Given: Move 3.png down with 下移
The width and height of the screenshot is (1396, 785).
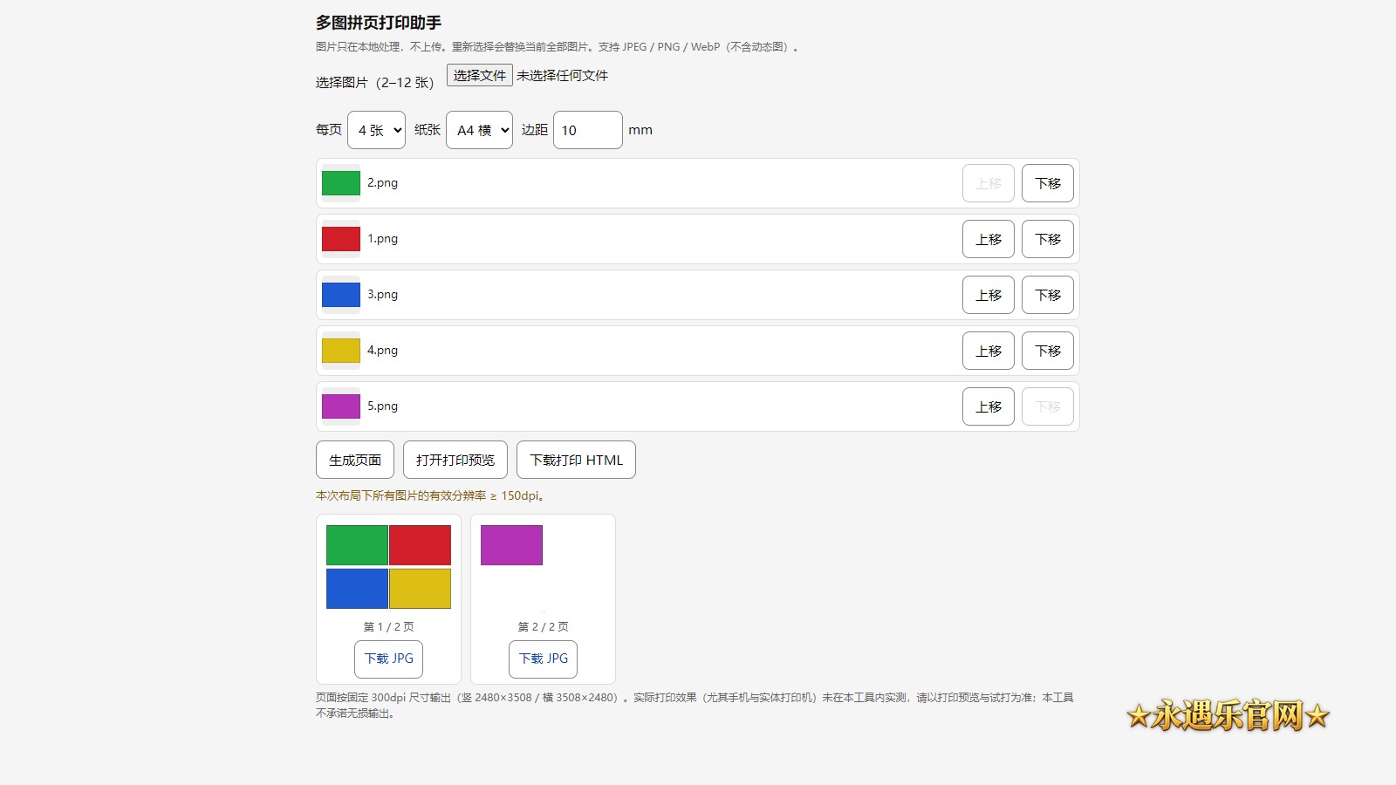Looking at the screenshot, I should click(x=1047, y=295).
